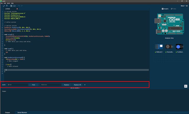This screenshot has height=114, width=189.
Task: Click the Arduino Uno board image
Action: pos(169,24)
